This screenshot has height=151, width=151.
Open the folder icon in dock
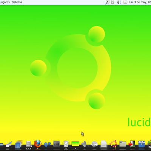click(x=123, y=144)
